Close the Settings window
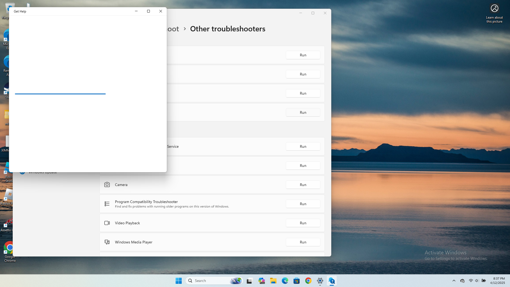510x287 pixels. pyautogui.click(x=325, y=13)
